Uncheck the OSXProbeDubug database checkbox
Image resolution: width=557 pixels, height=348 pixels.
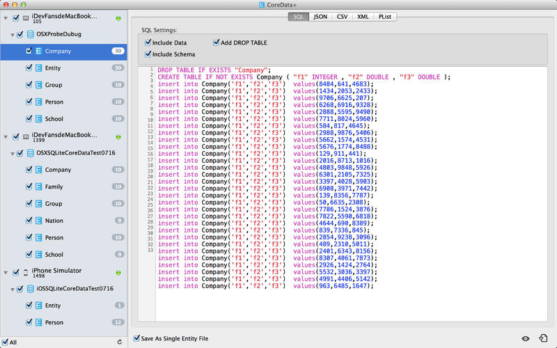tap(20, 34)
